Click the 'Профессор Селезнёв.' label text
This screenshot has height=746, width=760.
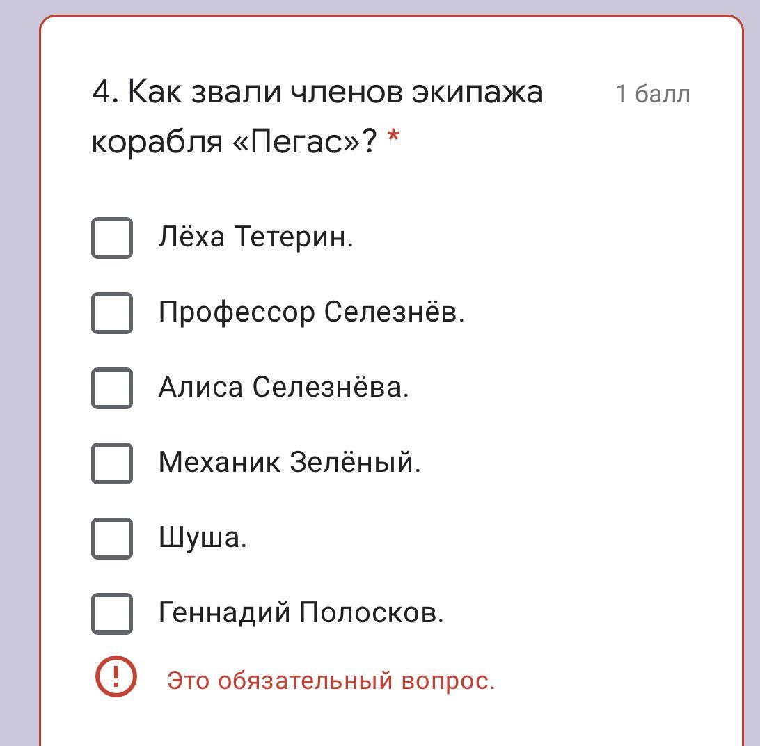(311, 312)
